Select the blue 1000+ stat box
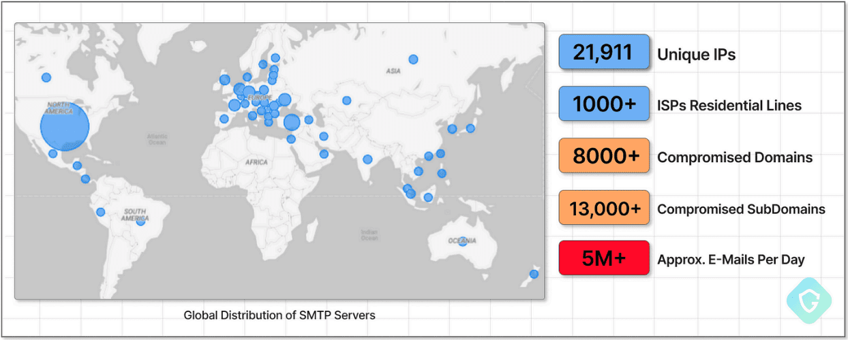This screenshot has width=848, height=340. [x=603, y=104]
